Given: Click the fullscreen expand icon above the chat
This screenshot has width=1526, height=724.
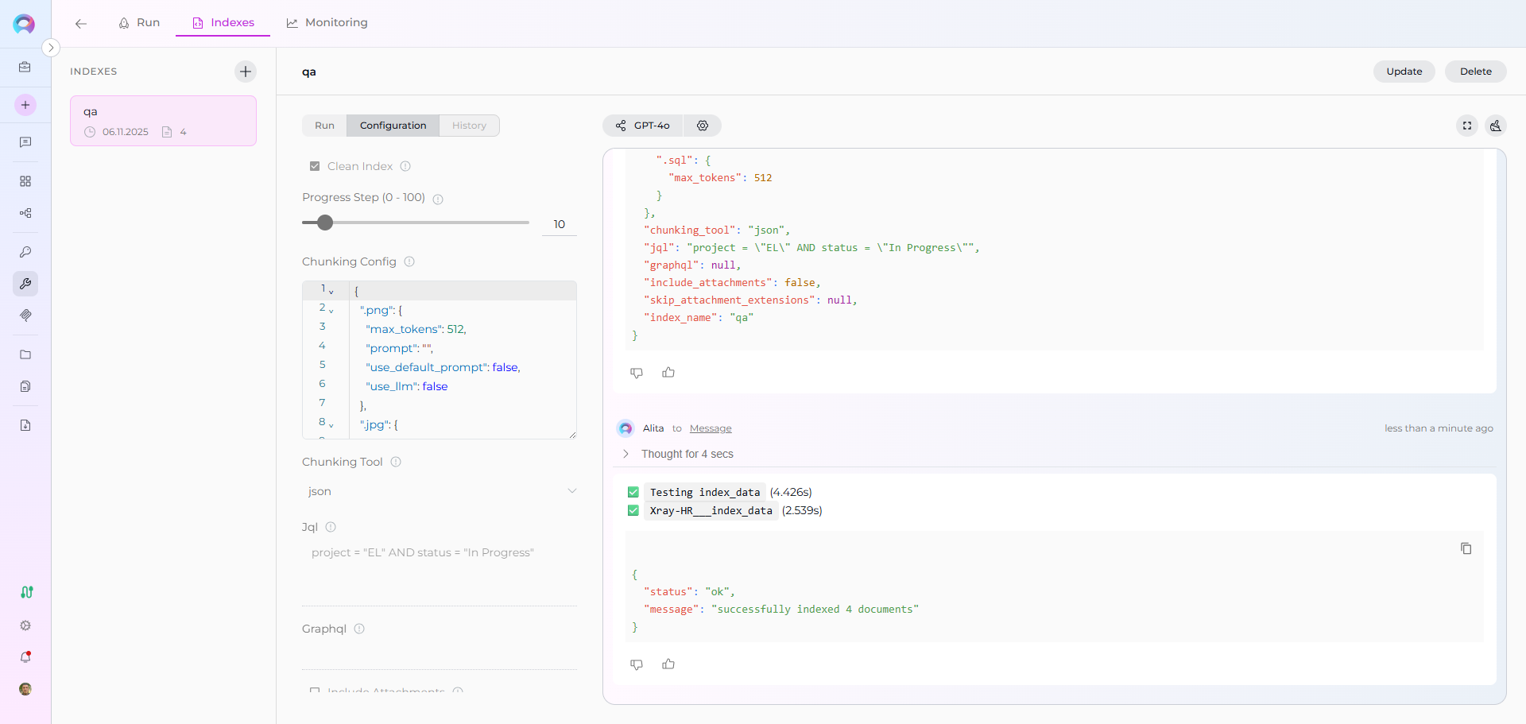Looking at the screenshot, I should tap(1467, 126).
